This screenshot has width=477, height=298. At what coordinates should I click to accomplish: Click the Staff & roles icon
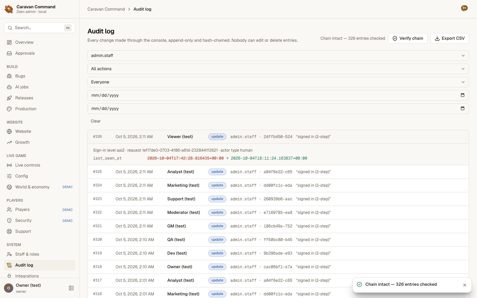click(9, 254)
